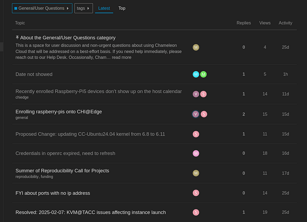
Task: Click 11d activity on Raspberry-Pi5 devices topic
Action: click(x=286, y=94)
